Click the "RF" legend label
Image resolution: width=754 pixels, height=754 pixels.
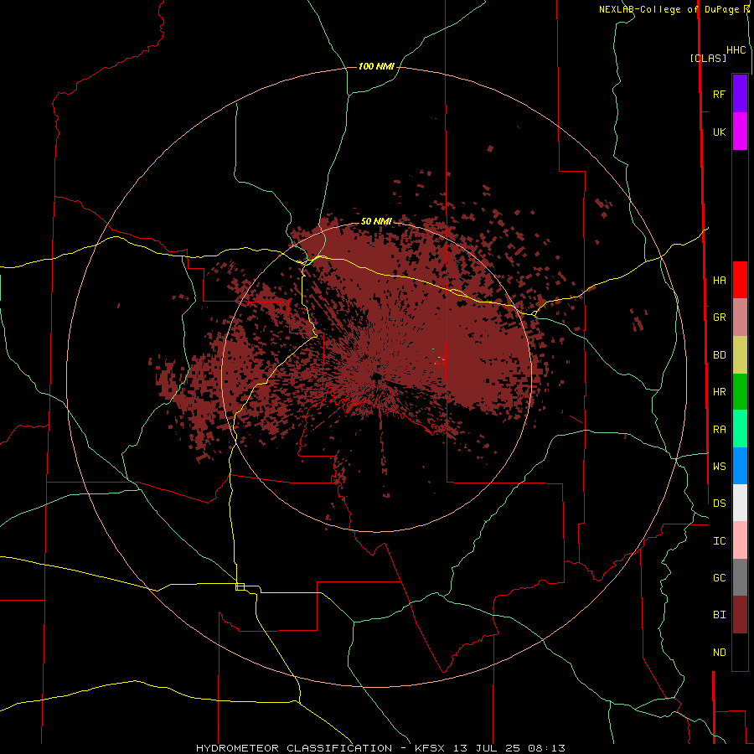coord(719,95)
